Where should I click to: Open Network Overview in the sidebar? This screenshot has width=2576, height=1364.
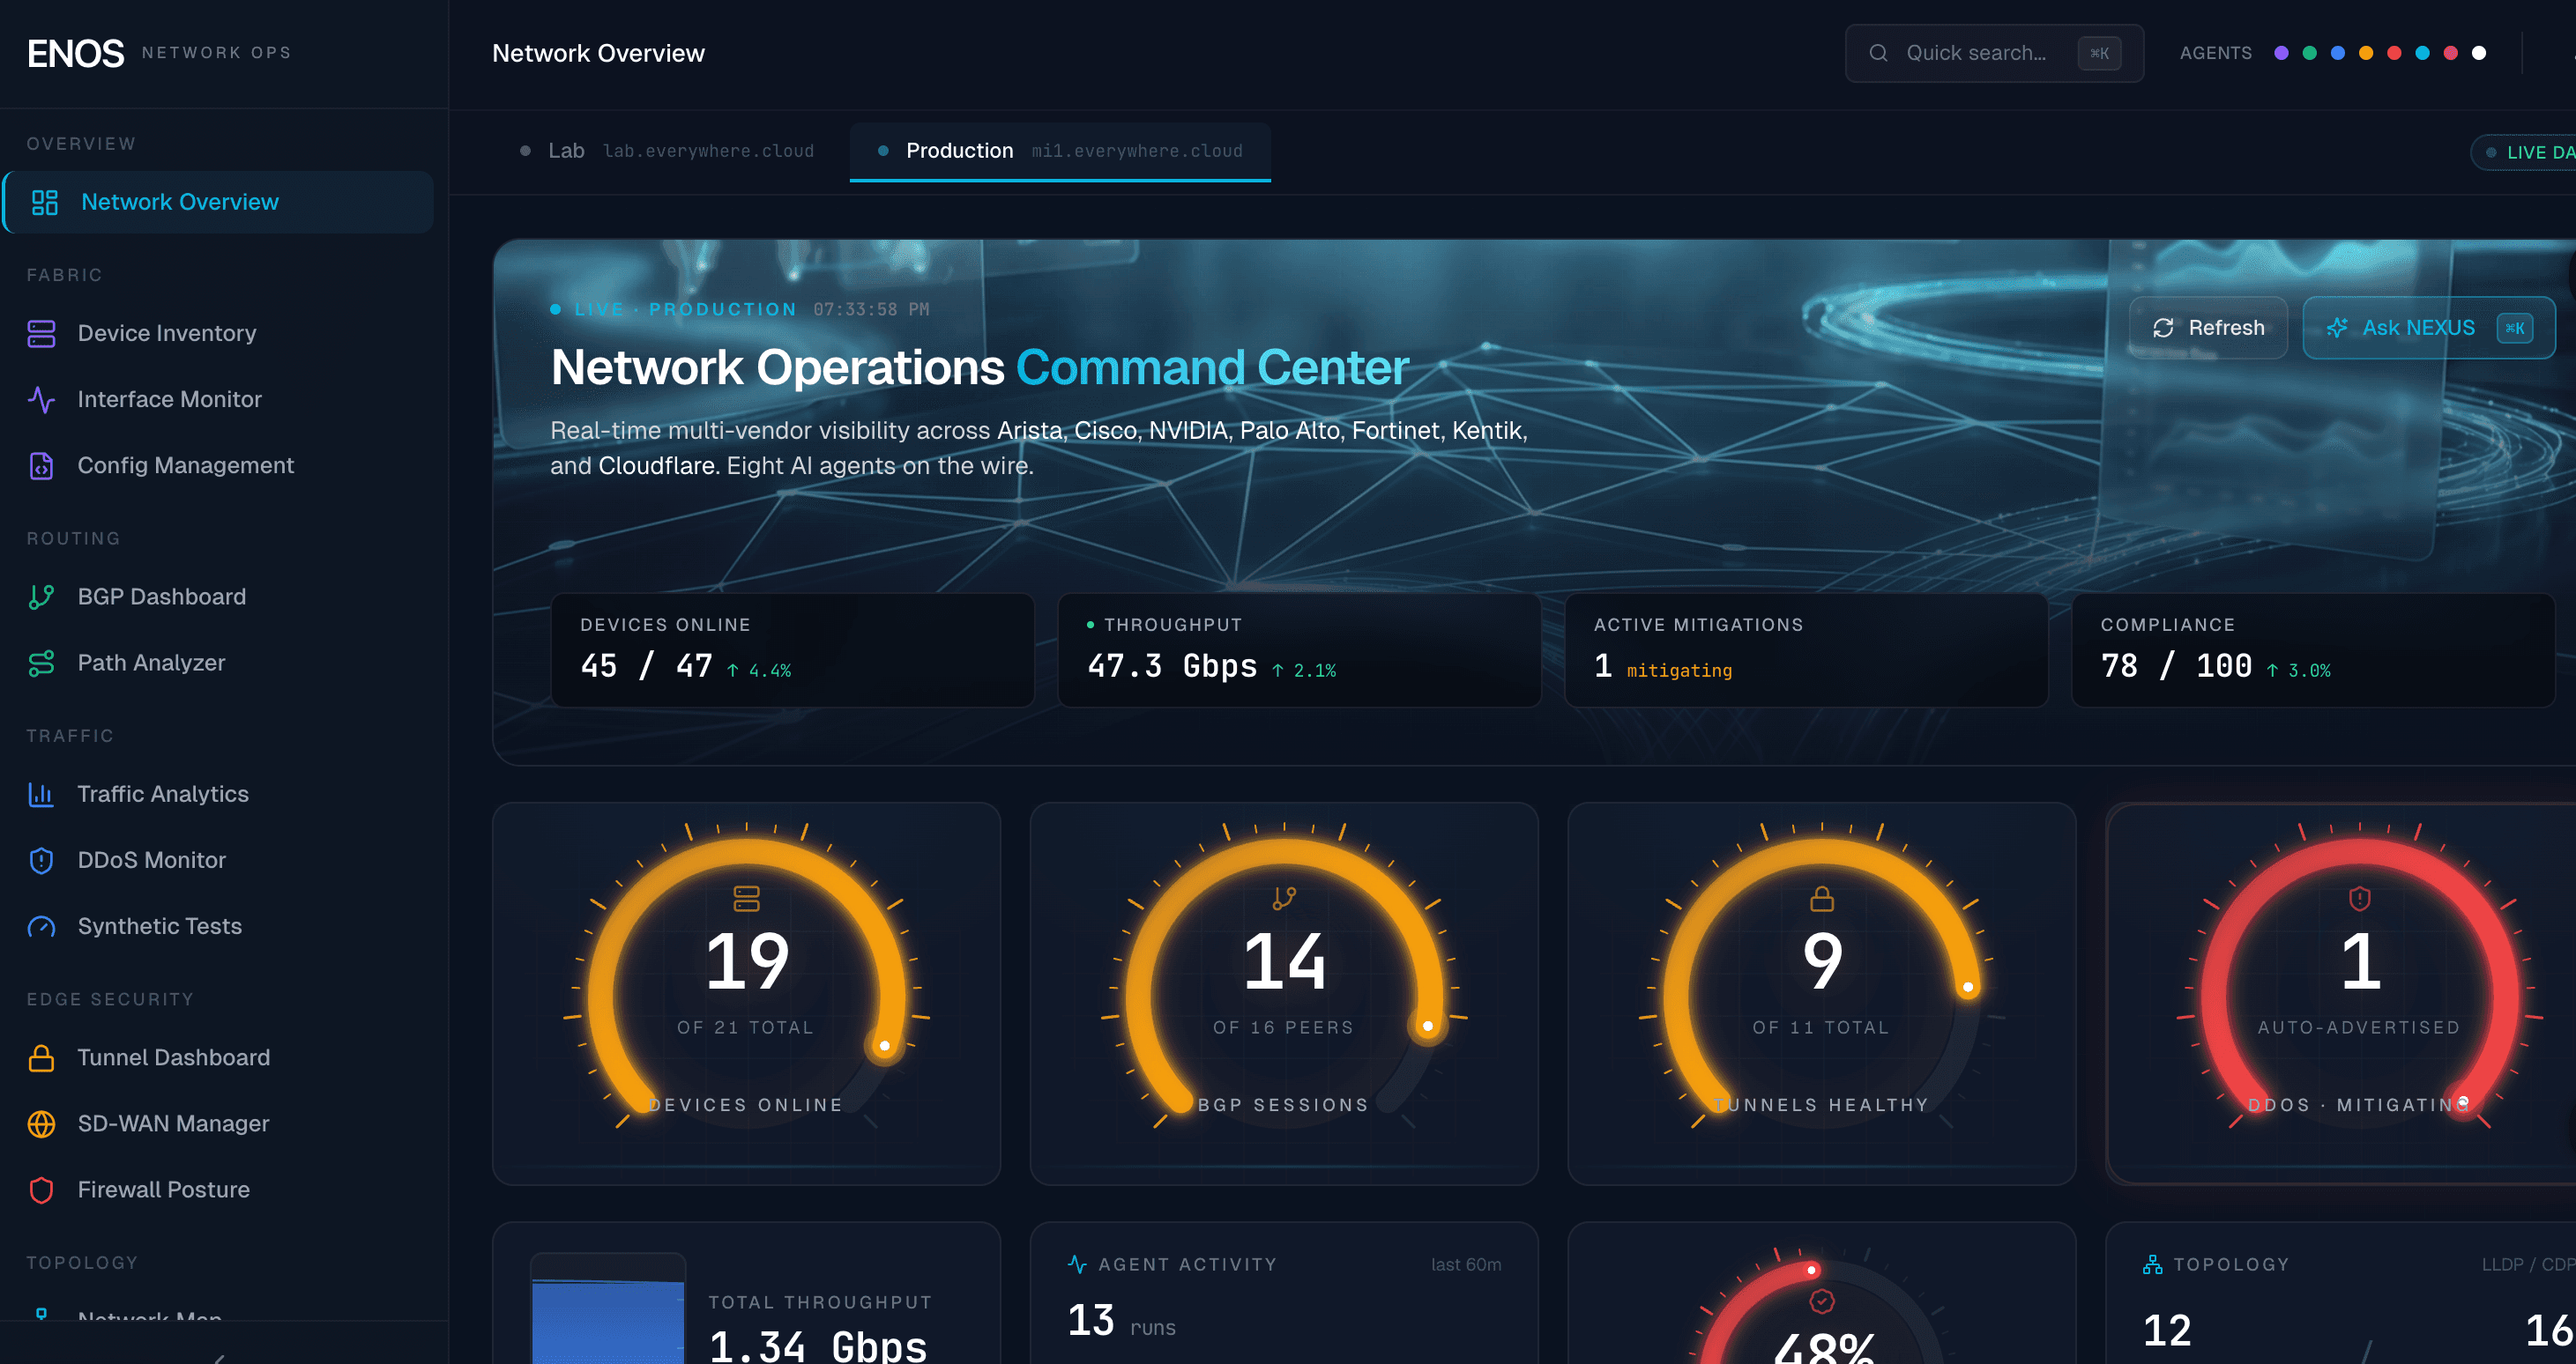tap(218, 202)
